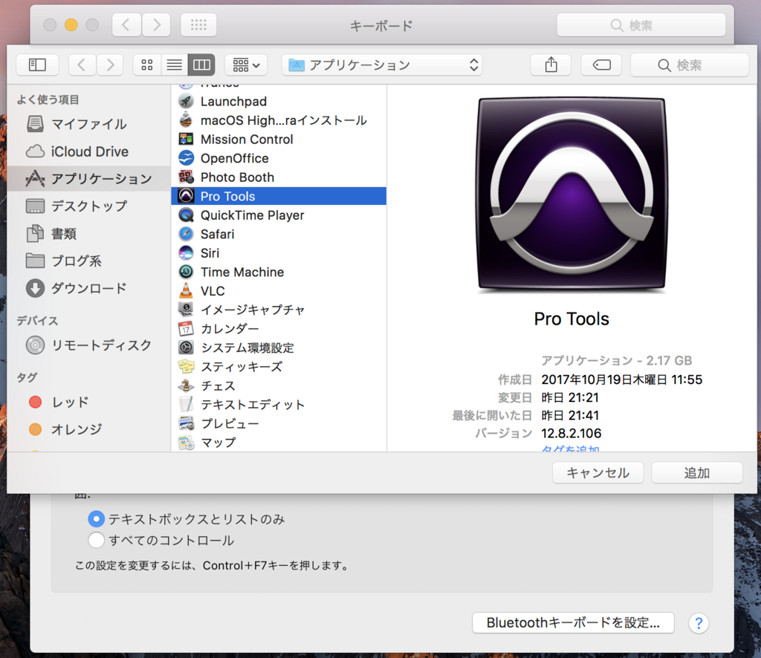Screen dimensions: 761x658
Task: Switch to list view mode
Action: click(174, 65)
